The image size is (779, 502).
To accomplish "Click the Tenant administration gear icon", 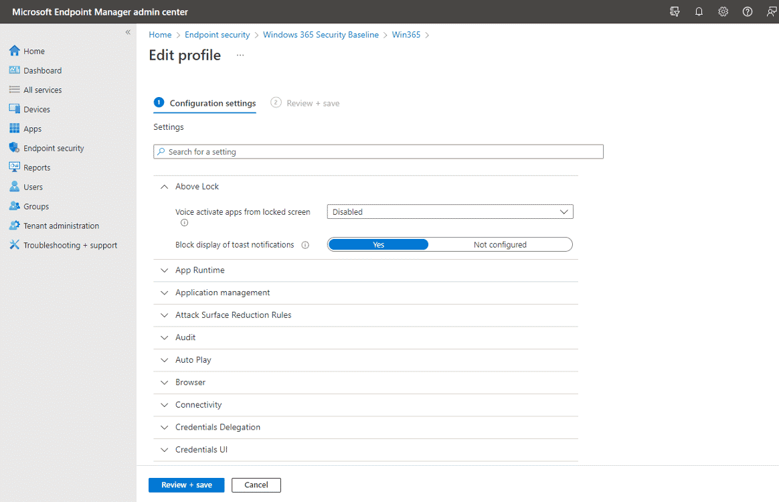I will 15,225.
